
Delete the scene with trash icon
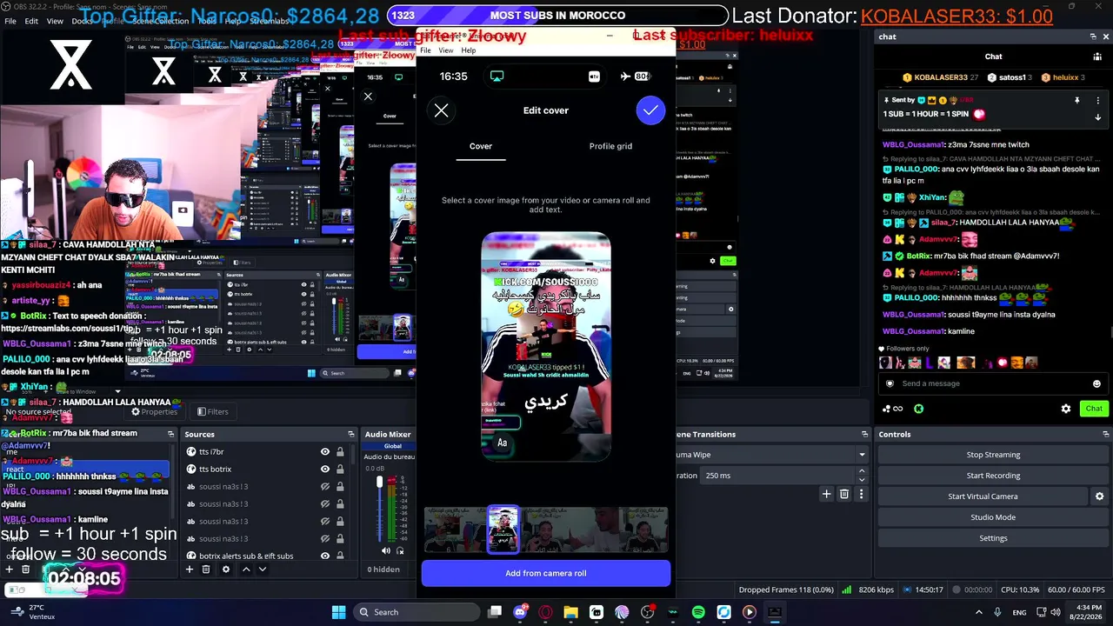pos(26,569)
